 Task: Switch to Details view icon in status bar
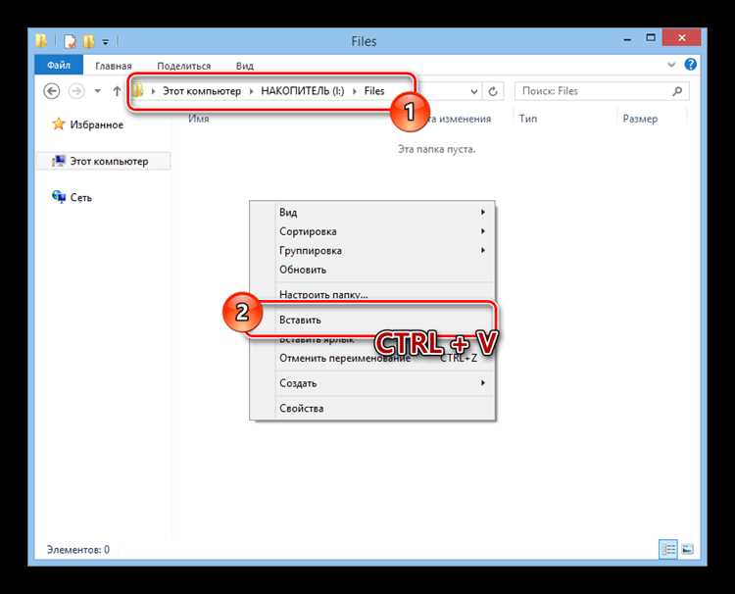(x=668, y=549)
